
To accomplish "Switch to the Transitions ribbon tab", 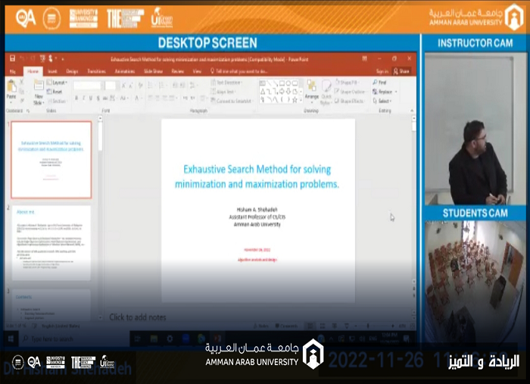I will (x=97, y=71).
